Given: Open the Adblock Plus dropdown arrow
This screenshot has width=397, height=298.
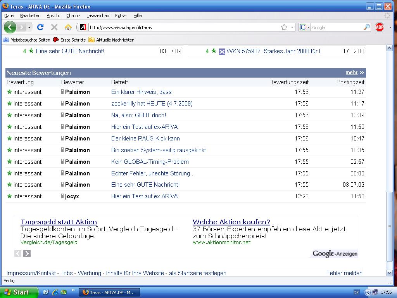Looking at the screenshot, I should coord(390,27).
